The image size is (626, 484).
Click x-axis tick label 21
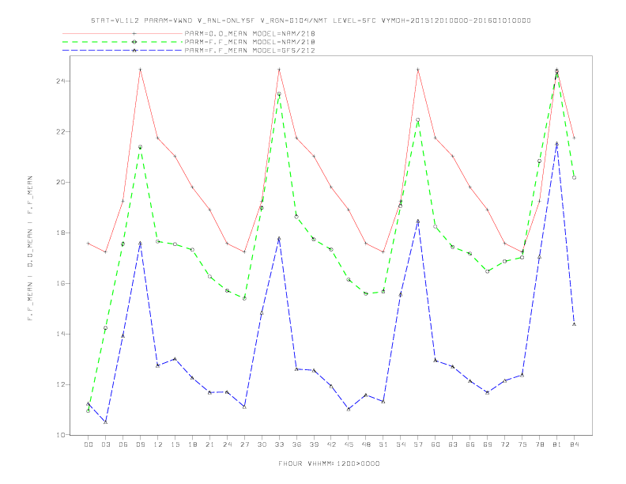coord(209,444)
